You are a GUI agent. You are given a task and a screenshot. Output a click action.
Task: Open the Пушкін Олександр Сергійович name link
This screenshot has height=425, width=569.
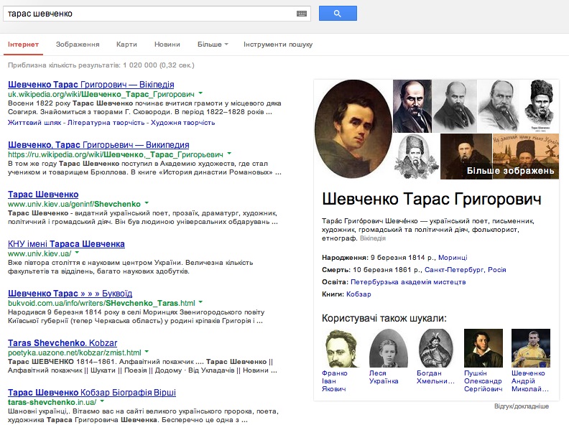pos(484,381)
